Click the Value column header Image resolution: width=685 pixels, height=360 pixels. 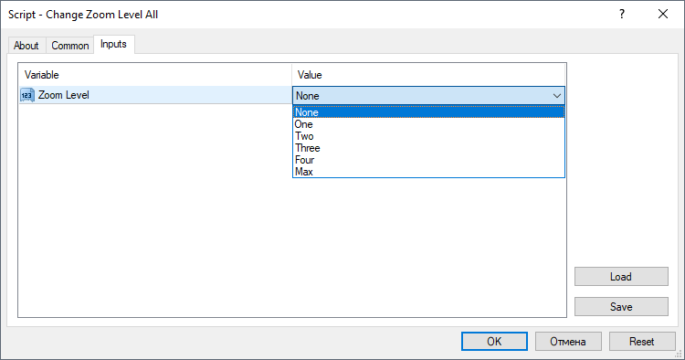pyautogui.click(x=428, y=75)
